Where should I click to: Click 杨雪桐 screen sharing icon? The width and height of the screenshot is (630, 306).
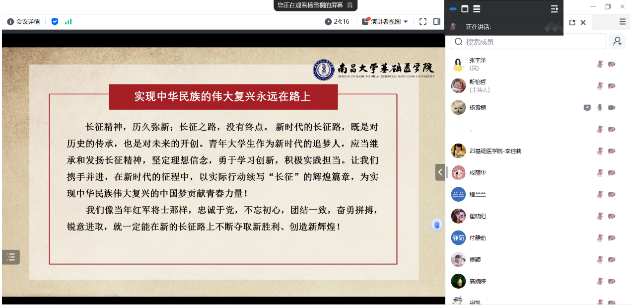pyautogui.click(x=587, y=107)
